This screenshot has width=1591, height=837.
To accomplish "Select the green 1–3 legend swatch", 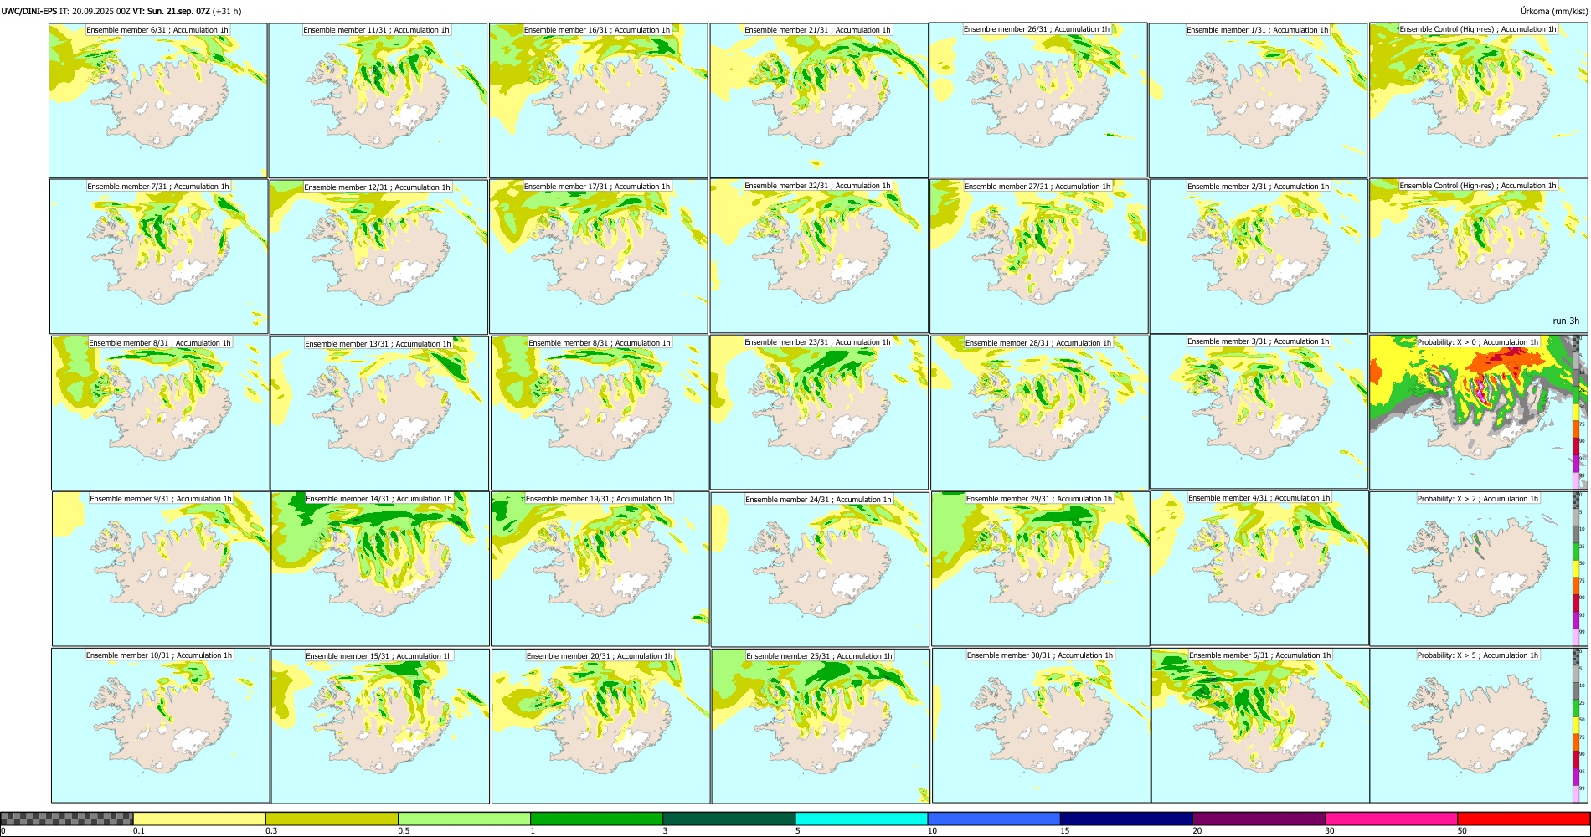I will tap(596, 819).
